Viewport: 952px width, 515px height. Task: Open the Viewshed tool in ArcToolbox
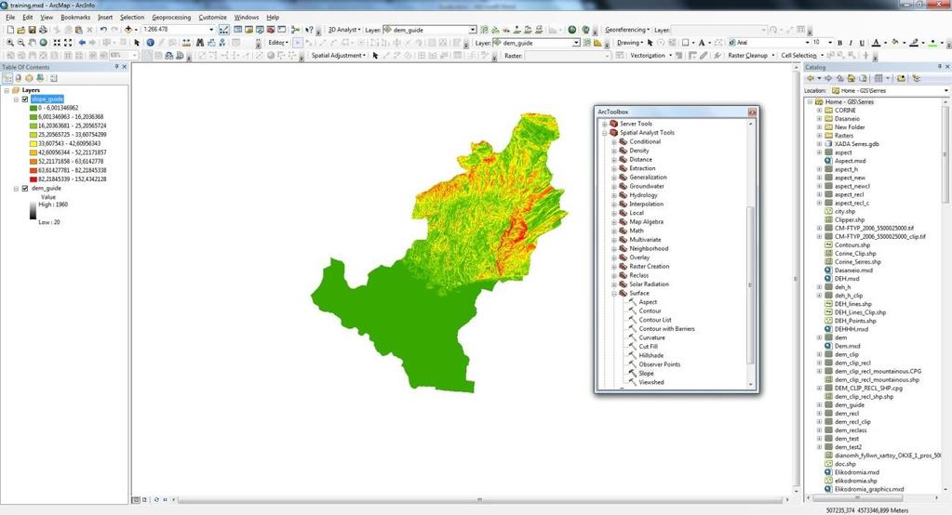[x=651, y=383]
